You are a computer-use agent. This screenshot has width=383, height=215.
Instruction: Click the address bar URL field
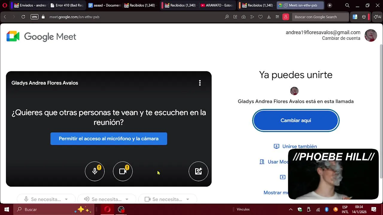click(132, 17)
